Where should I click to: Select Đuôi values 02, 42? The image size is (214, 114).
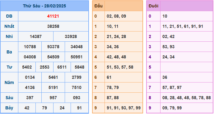(x=168, y=36)
